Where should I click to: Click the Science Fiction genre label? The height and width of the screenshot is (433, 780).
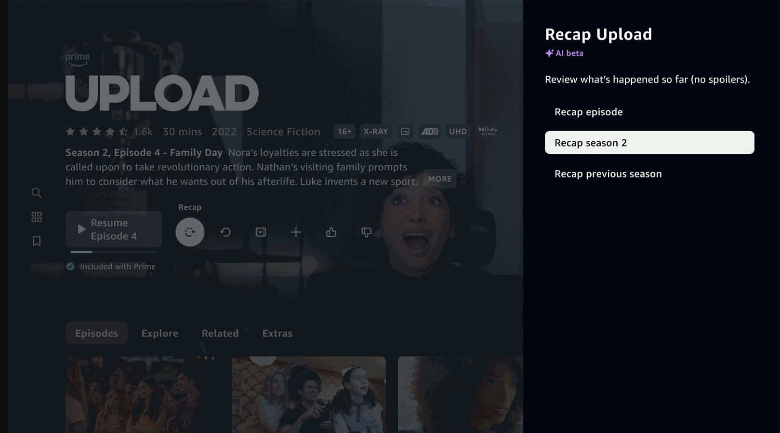click(283, 132)
